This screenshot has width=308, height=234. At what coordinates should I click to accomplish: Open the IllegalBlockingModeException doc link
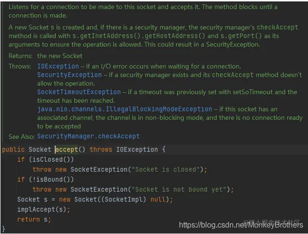coord(125,109)
